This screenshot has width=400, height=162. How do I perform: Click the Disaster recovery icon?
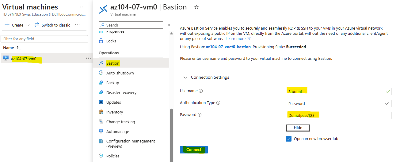(x=101, y=92)
